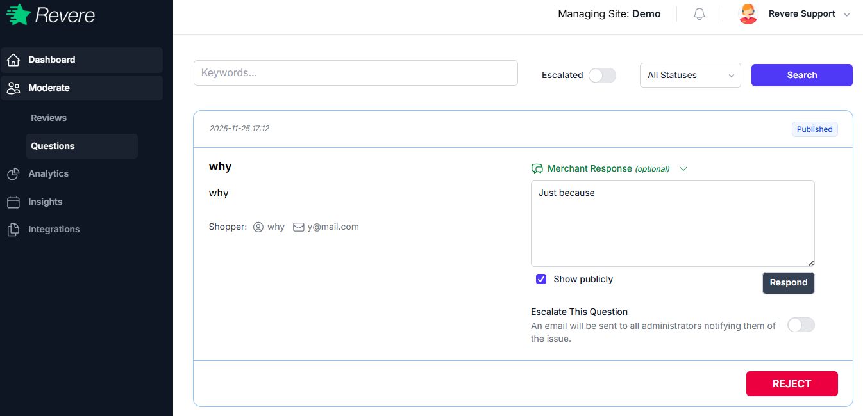Click the Keywords search field
This screenshot has width=863, height=416.
pos(355,72)
